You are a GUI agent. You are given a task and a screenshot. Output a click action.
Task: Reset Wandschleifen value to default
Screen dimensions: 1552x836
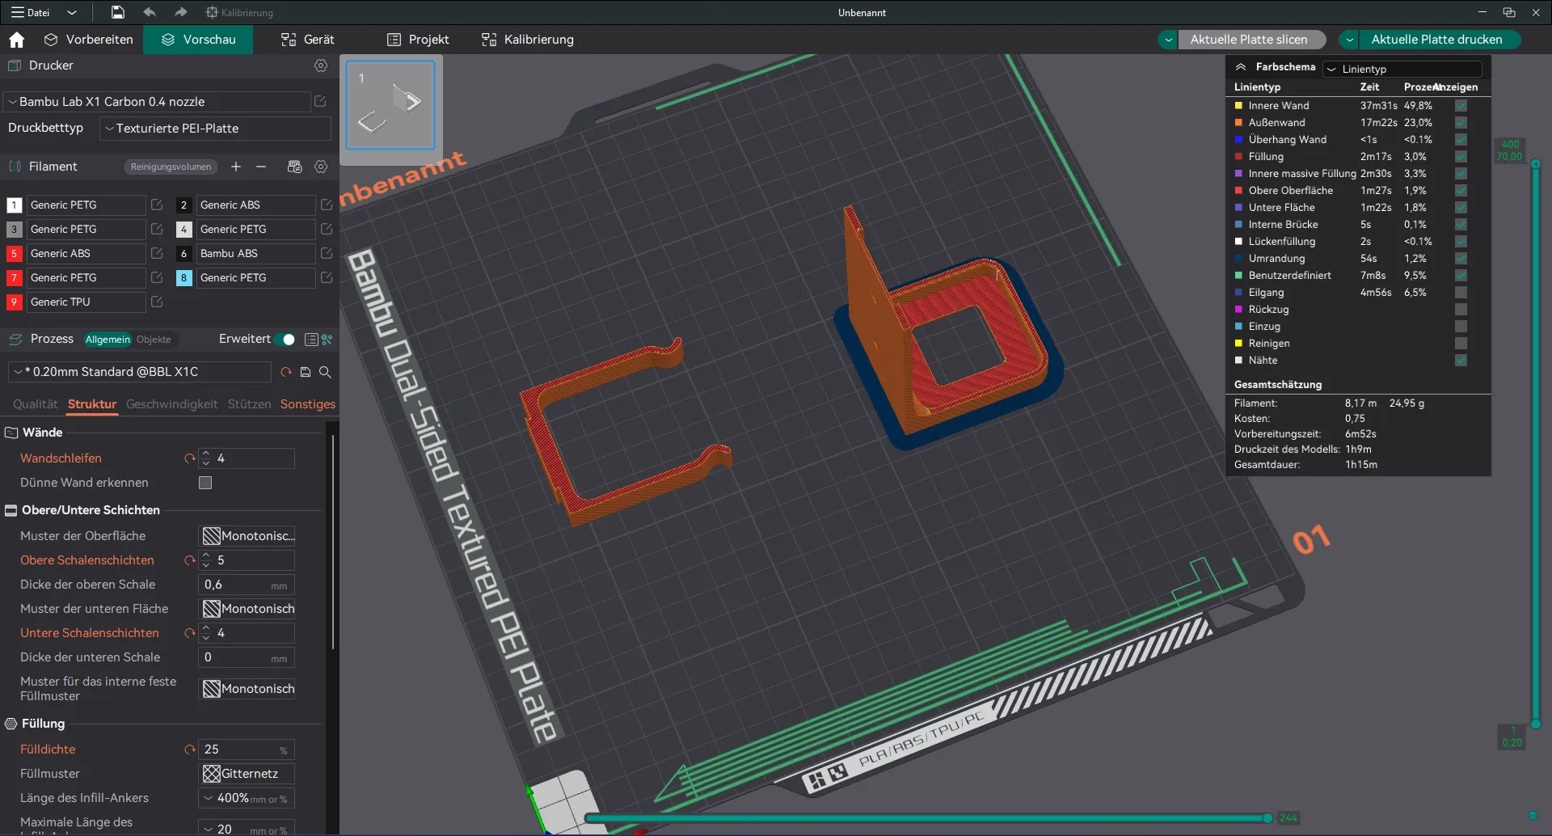click(x=190, y=458)
